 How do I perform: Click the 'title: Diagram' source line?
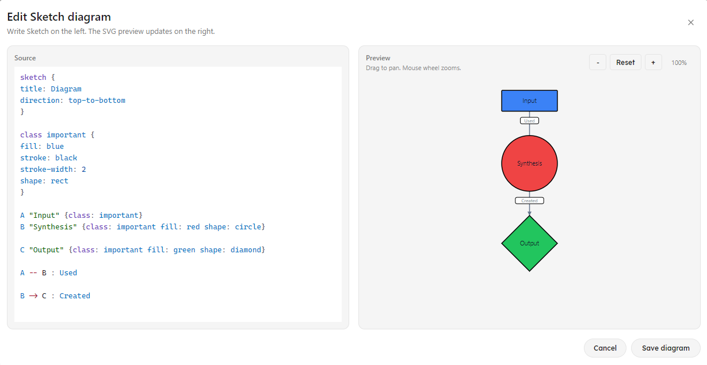[x=51, y=89]
